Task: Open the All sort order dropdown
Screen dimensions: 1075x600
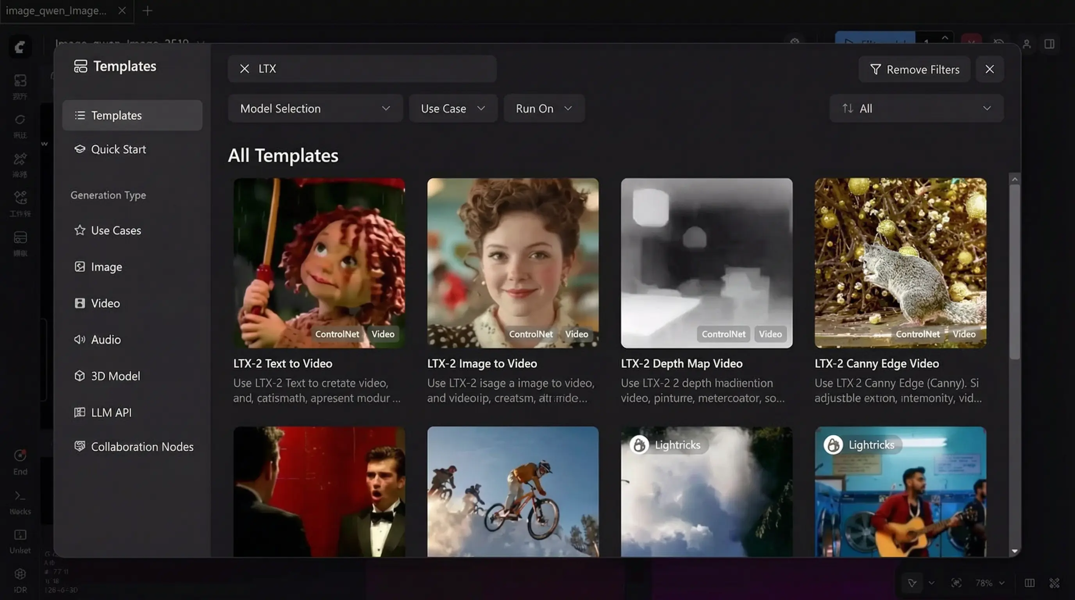Action: (916, 109)
